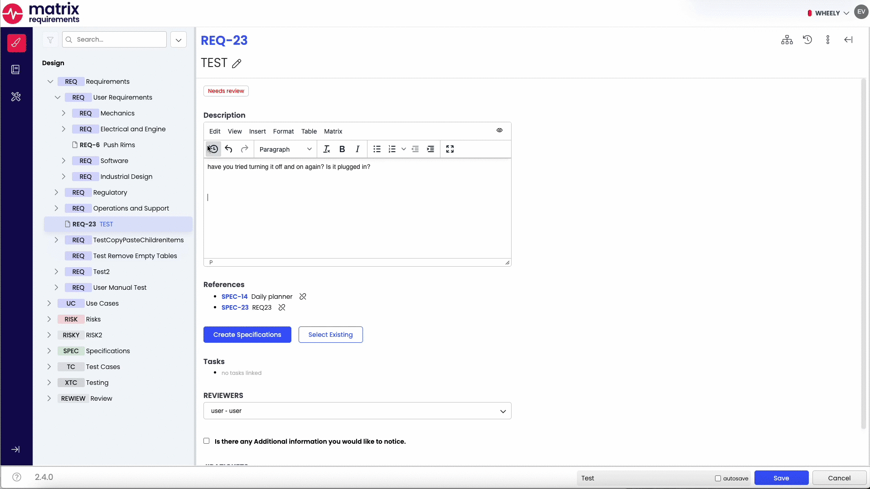870x489 pixels.
Task: Click the bold formatting icon
Action: pyautogui.click(x=342, y=149)
